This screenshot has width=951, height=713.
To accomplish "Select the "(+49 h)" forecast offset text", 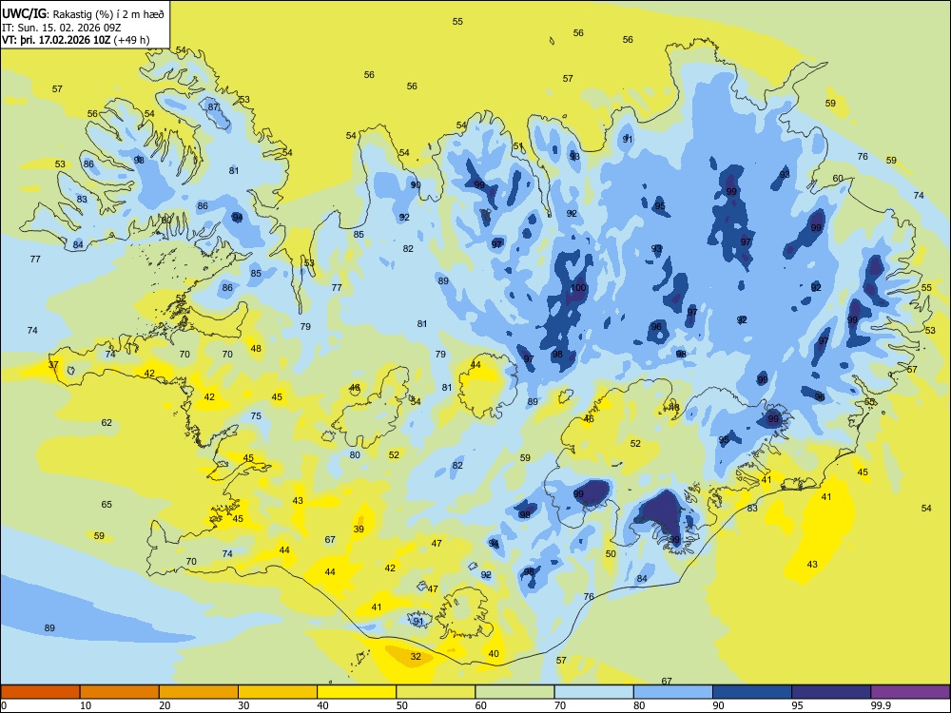I will pos(131,40).
